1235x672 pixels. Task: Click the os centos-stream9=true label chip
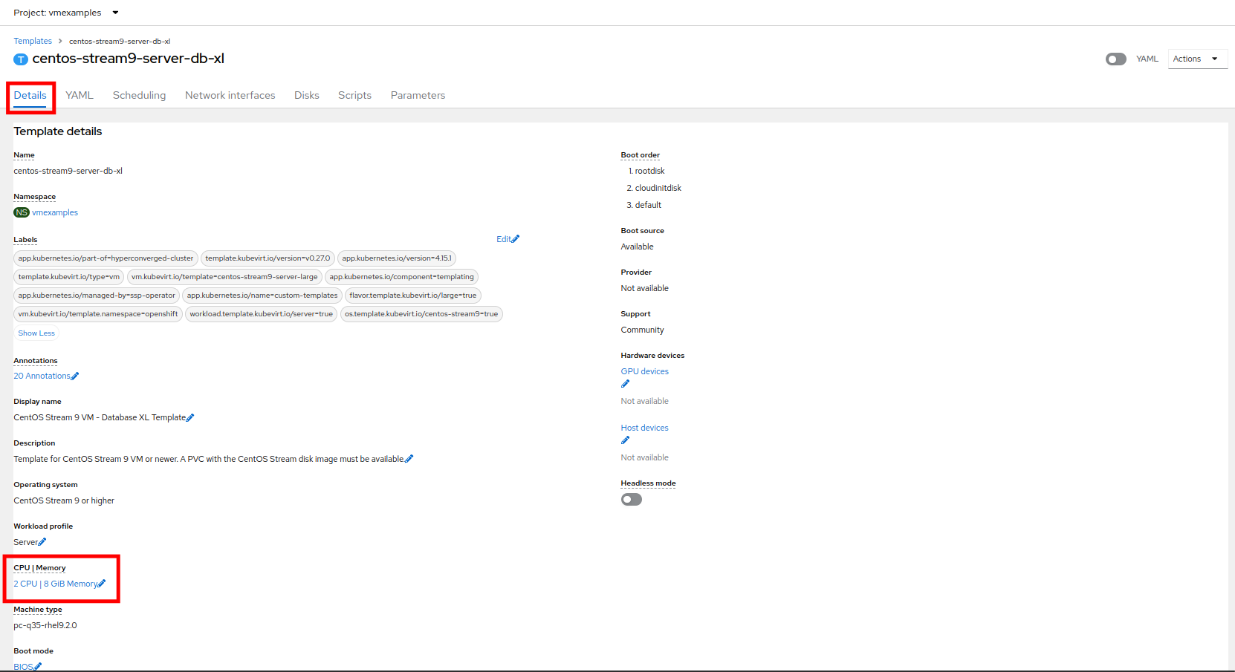(421, 314)
